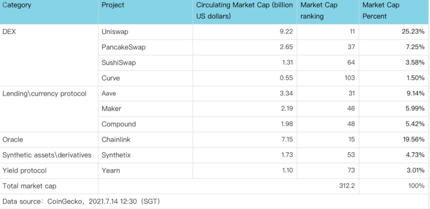
Task: Select the Aave project cell
Action: pos(109,94)
